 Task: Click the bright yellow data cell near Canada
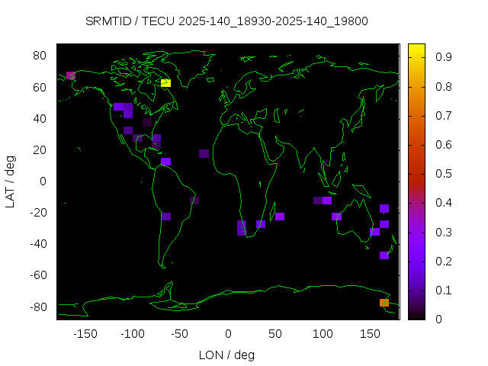165,82
